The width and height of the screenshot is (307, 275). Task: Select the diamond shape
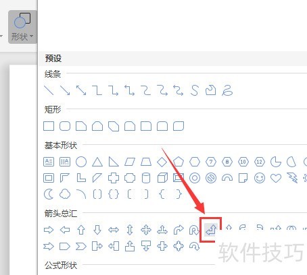coord(162,162)
